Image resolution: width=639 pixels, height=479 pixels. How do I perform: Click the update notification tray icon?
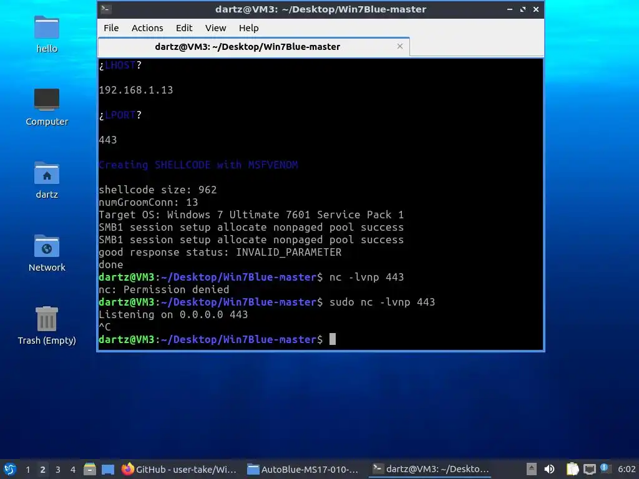[605, 468]
